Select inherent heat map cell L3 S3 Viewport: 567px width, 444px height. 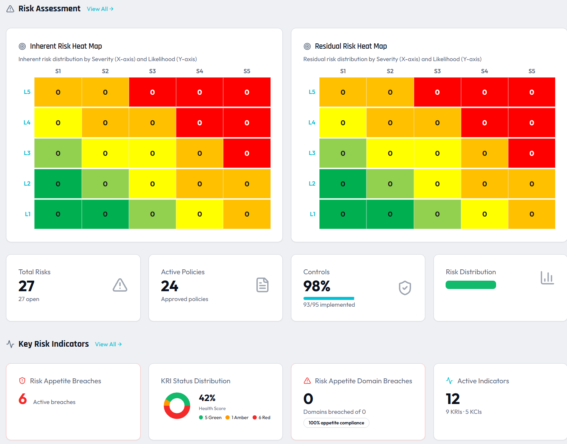pyautogui.click(x=152, y=153)
